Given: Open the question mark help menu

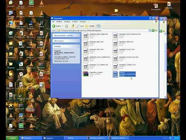Looking at the screenshot, I should click(88, 21).
